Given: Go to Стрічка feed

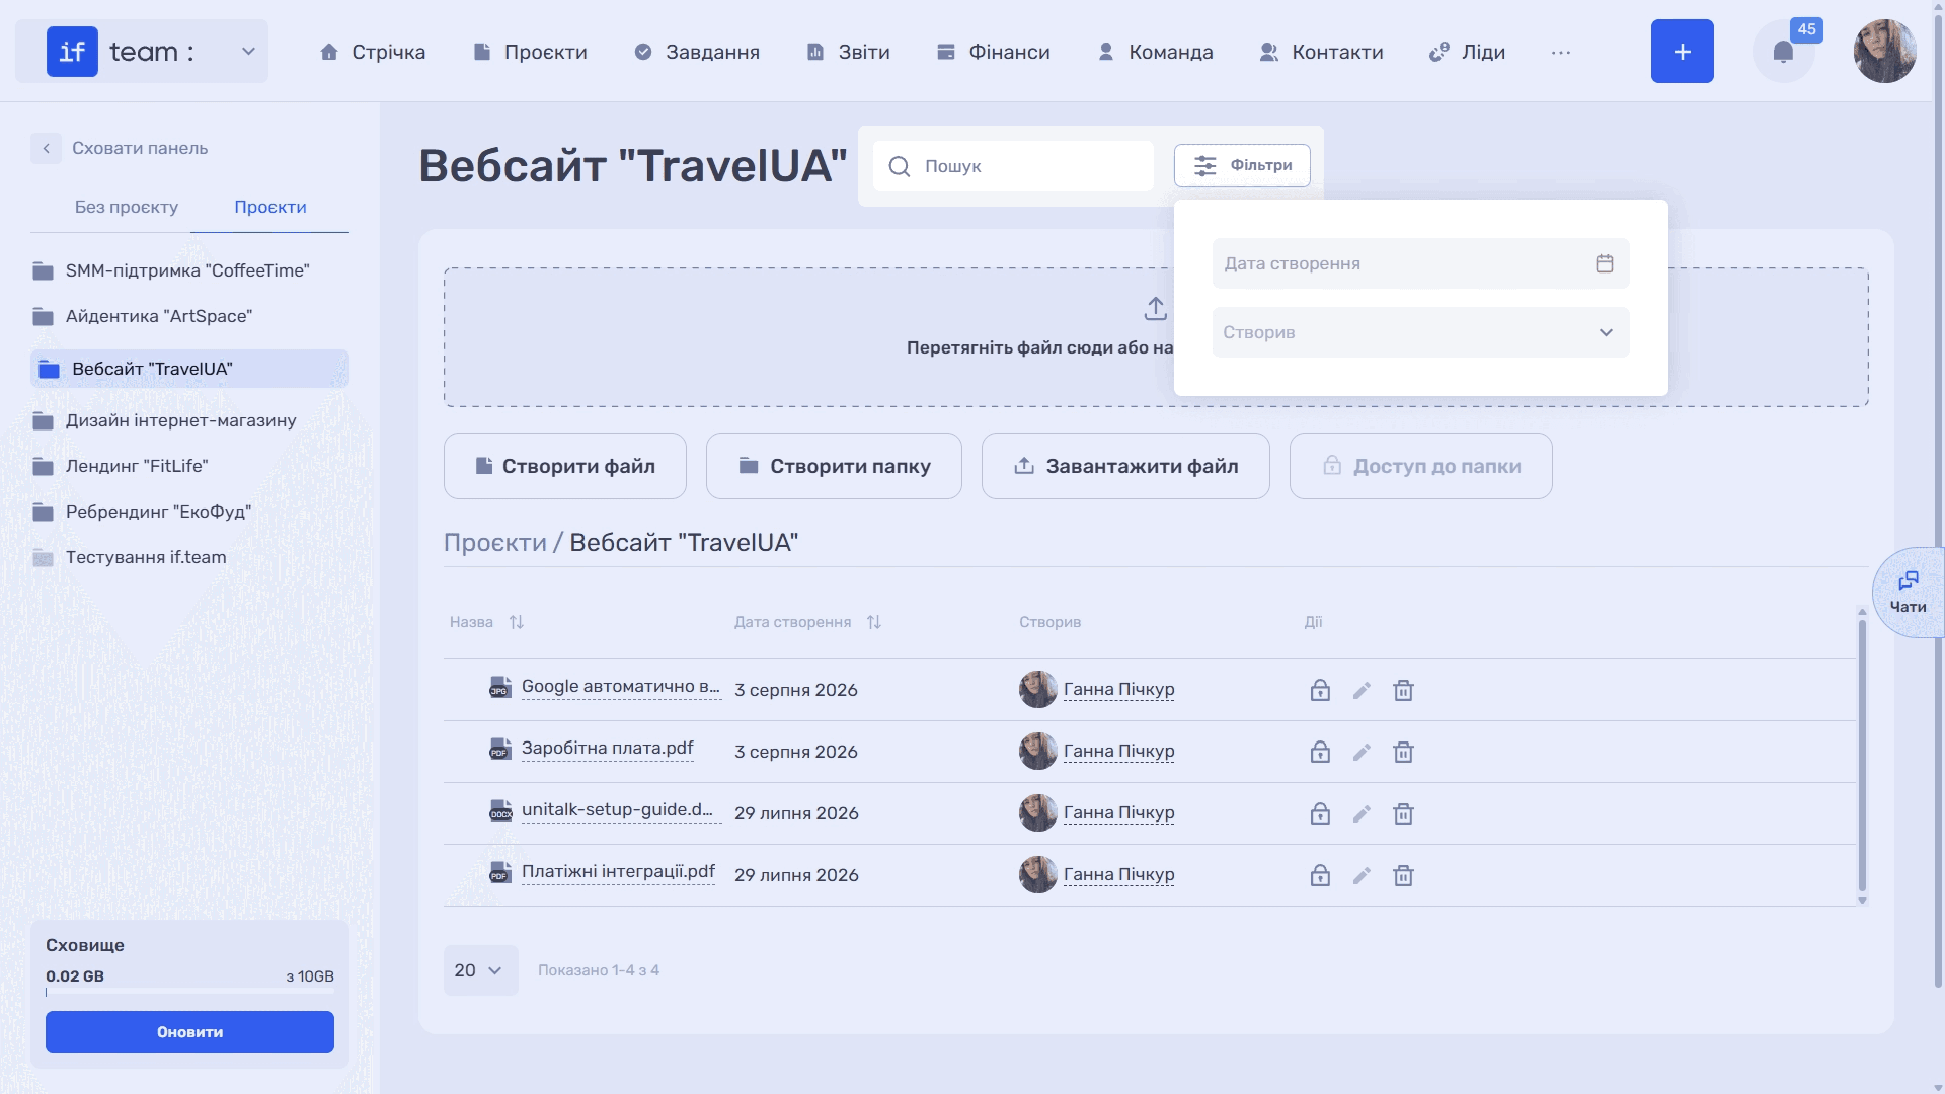Looking at the screenshot, I should point(372,51).
